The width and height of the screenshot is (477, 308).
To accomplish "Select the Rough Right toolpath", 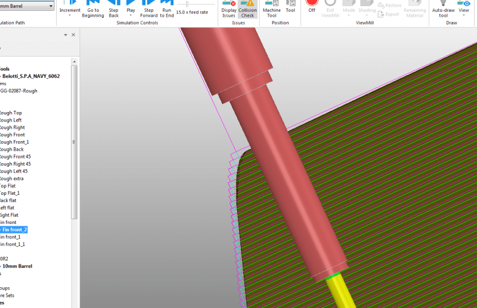I will click(x=13, y=127).
